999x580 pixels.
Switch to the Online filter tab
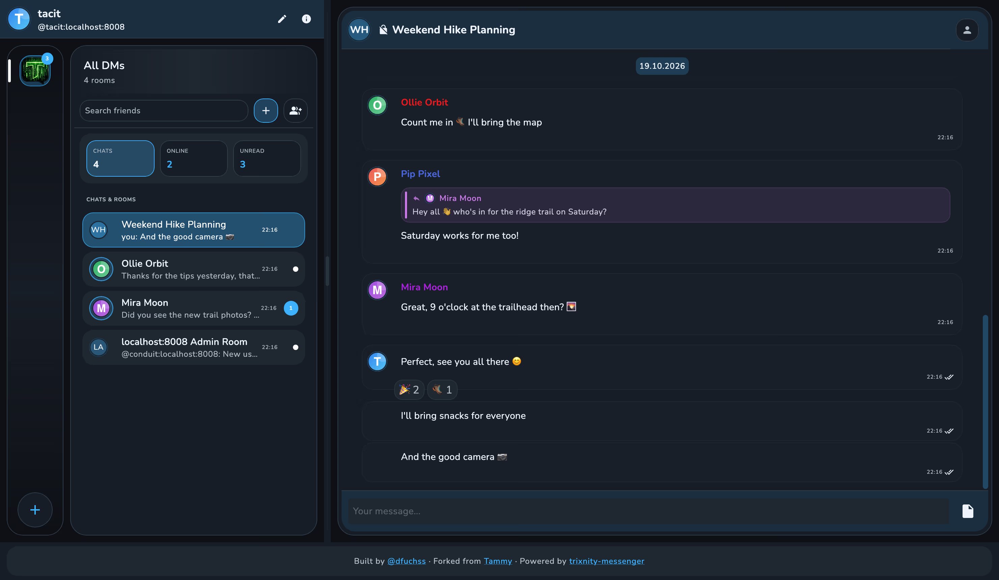point(193,158)
